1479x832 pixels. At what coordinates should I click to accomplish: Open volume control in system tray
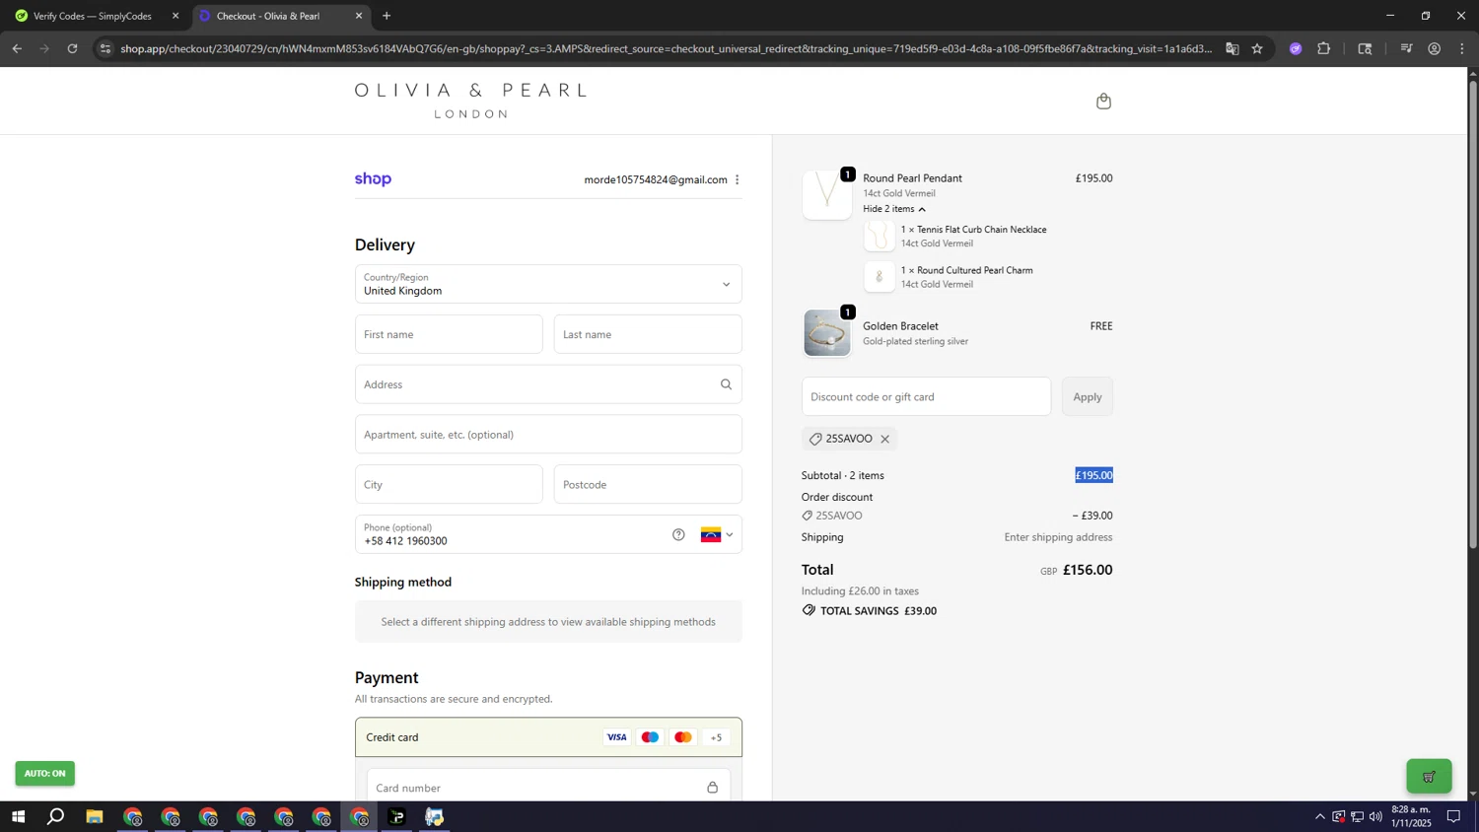pyautogui.click(x=1375, y=816)
